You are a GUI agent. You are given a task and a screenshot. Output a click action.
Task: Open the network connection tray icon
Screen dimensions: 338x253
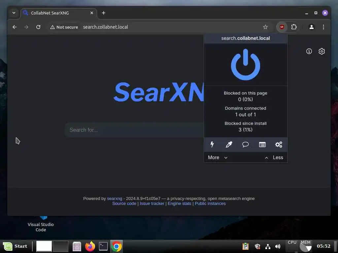click(x=267, y=246)
